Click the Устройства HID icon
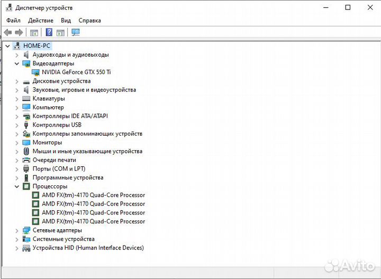This screenshot has height=279, width=381. pos(26,248)
